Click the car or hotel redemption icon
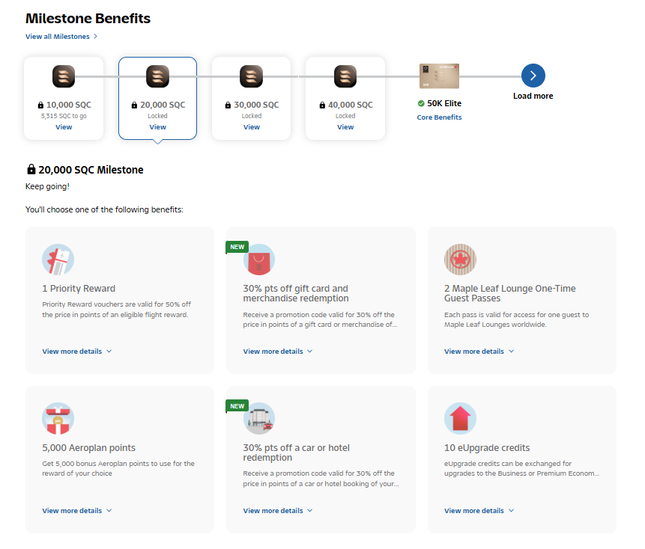 click(259, 419)
